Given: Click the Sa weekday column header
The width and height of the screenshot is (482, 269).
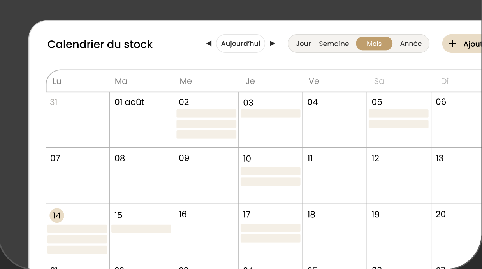Looking at the screenshot, I should click(x=379, y=81).
